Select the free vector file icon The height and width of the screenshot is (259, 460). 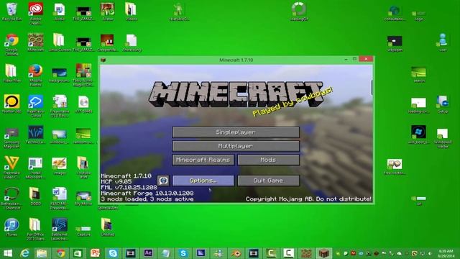[395, 167]
